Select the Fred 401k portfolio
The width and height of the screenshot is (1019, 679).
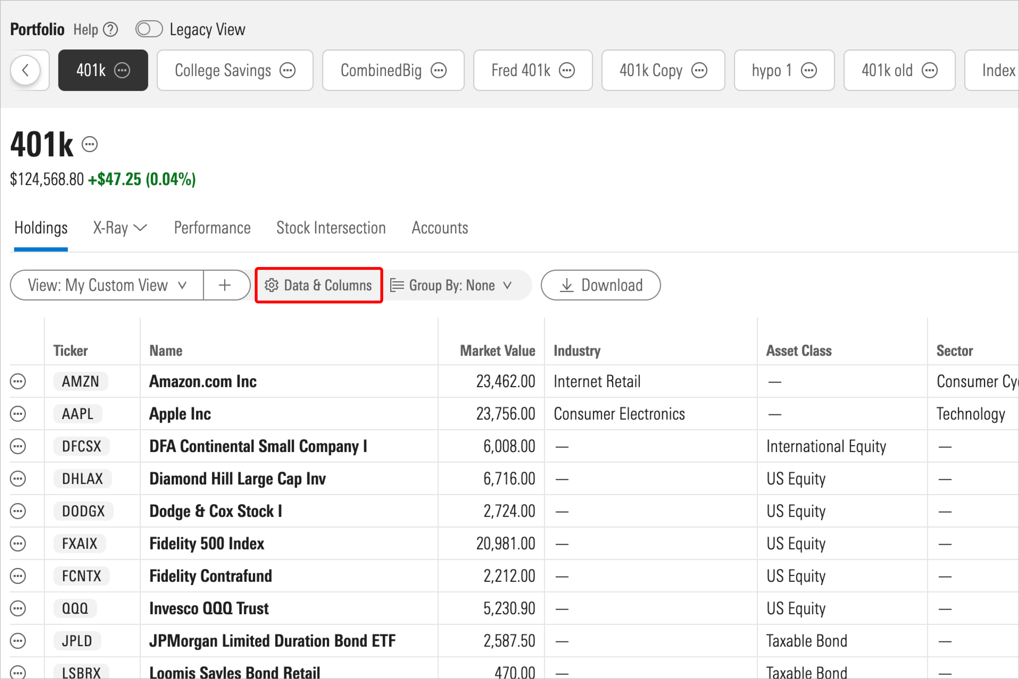(x=532, y=70)
